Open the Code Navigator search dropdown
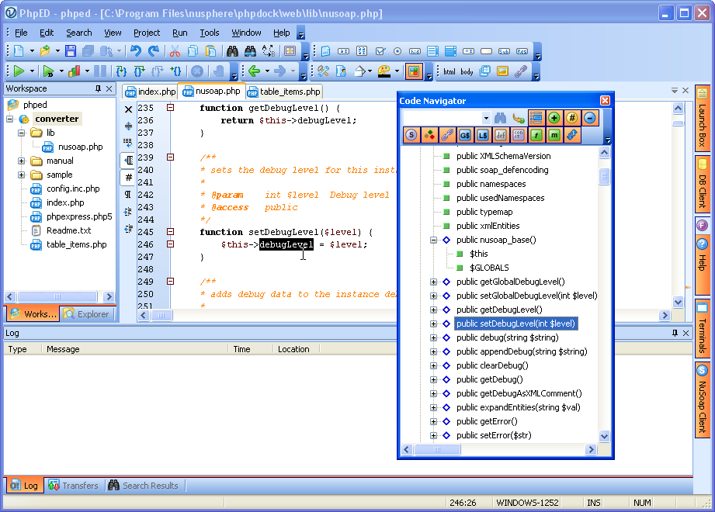The width and height of the screenshot is (715, 512). click(486, 119)
